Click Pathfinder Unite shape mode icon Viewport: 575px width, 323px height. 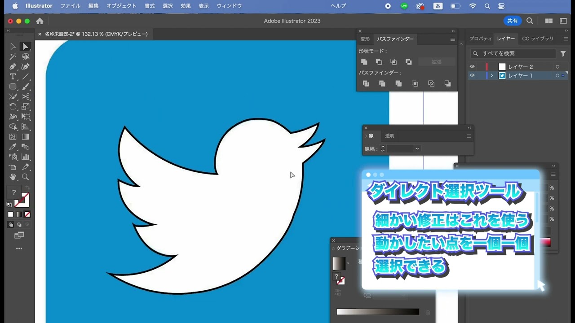(x=364, y=62)
